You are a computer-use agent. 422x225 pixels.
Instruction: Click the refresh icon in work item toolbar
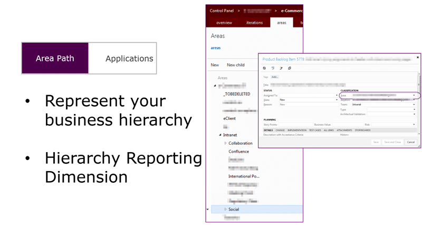click(264, 68)
